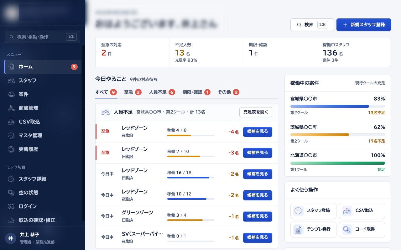The width and height of the screenshot is (401, 250).
Task: Click the 茨城県〇〇町 fulfillment progress bar
Action: point(338,135)
